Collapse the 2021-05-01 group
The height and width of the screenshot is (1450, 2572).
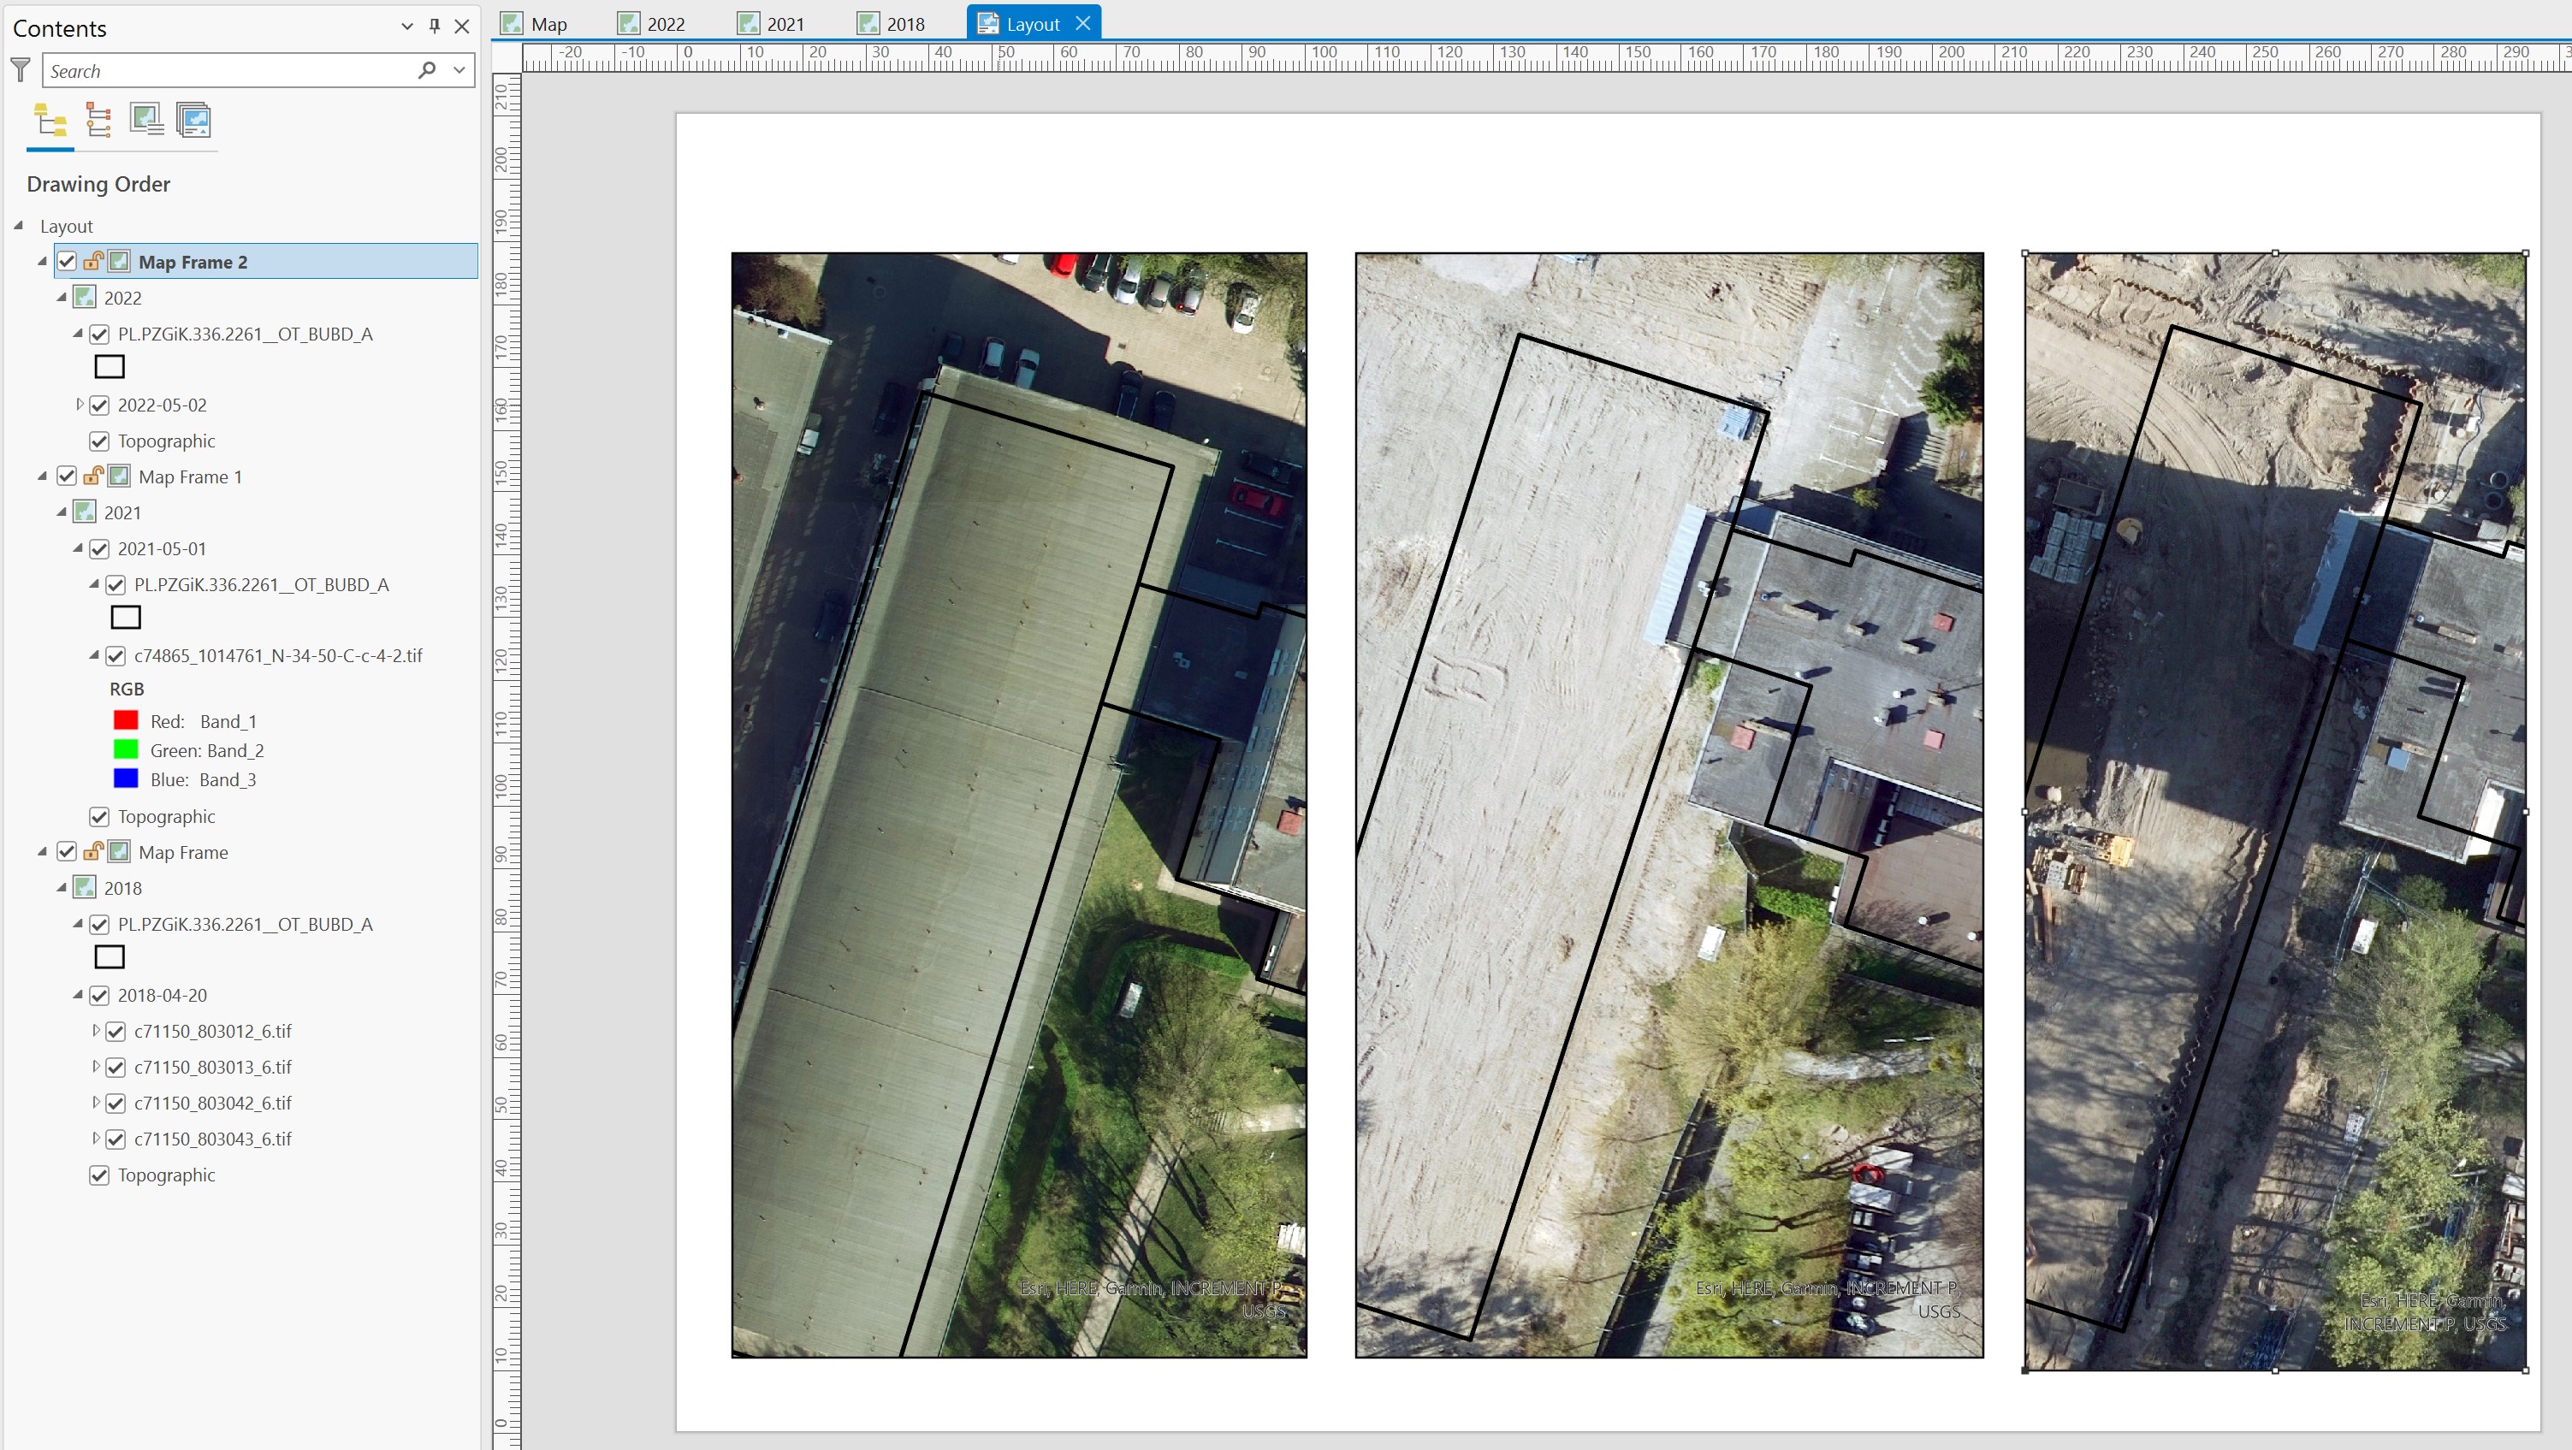pos(78,547)
